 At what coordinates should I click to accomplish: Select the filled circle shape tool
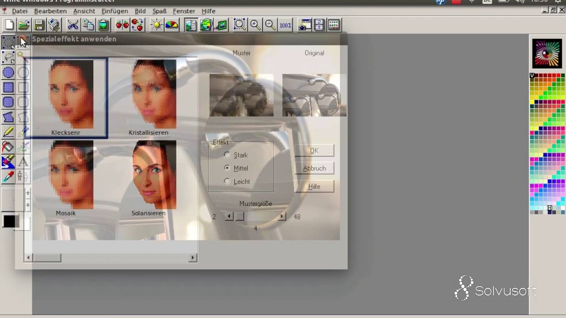tap(8, 72)
